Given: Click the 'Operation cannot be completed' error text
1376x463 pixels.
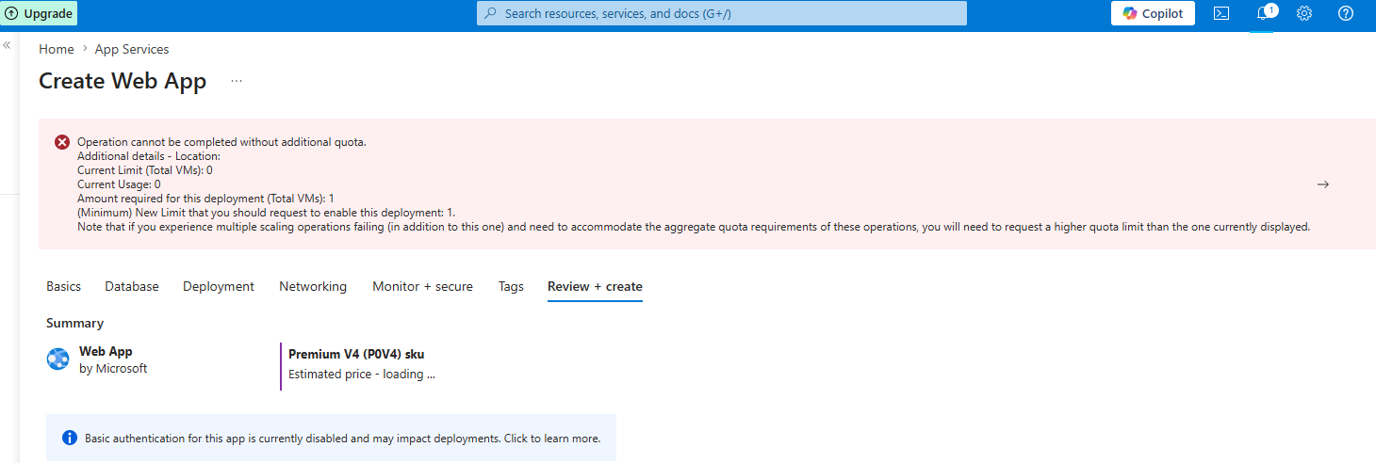Looking at the screenshot, I should pos(221,142).
